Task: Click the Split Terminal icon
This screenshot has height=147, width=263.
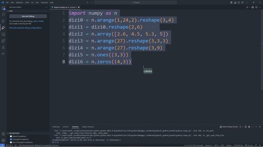Action: point(246,127)
